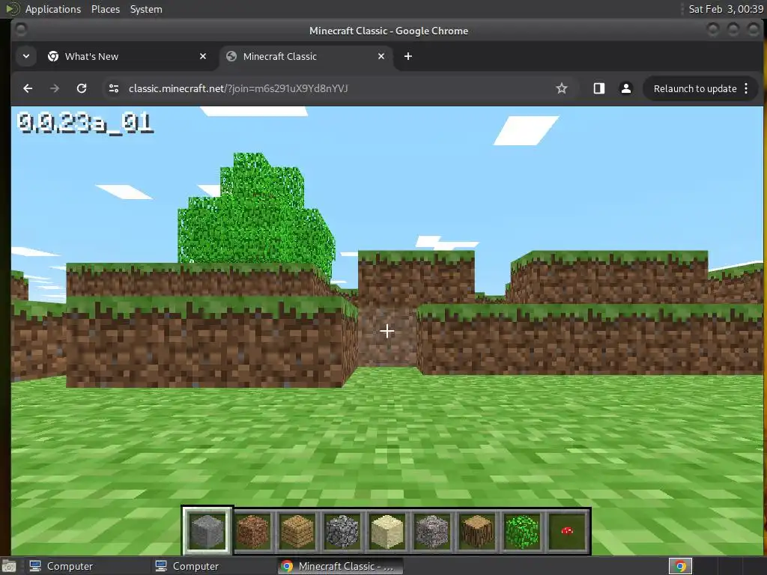This screenshot has height=575, width=767.
Task: Bookmark this page with the star
Action: point(562,88)
